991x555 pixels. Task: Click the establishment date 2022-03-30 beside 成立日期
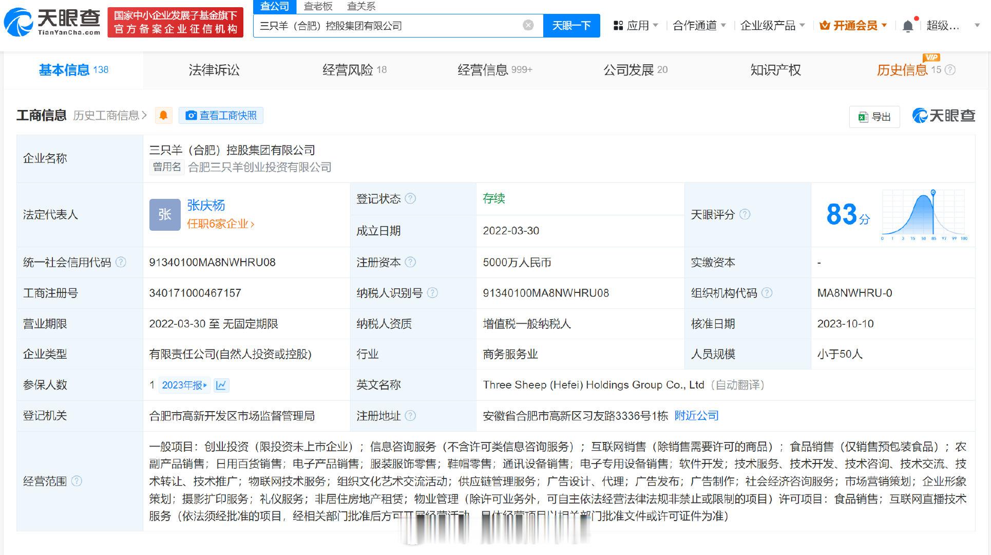(x=511, y=231)
